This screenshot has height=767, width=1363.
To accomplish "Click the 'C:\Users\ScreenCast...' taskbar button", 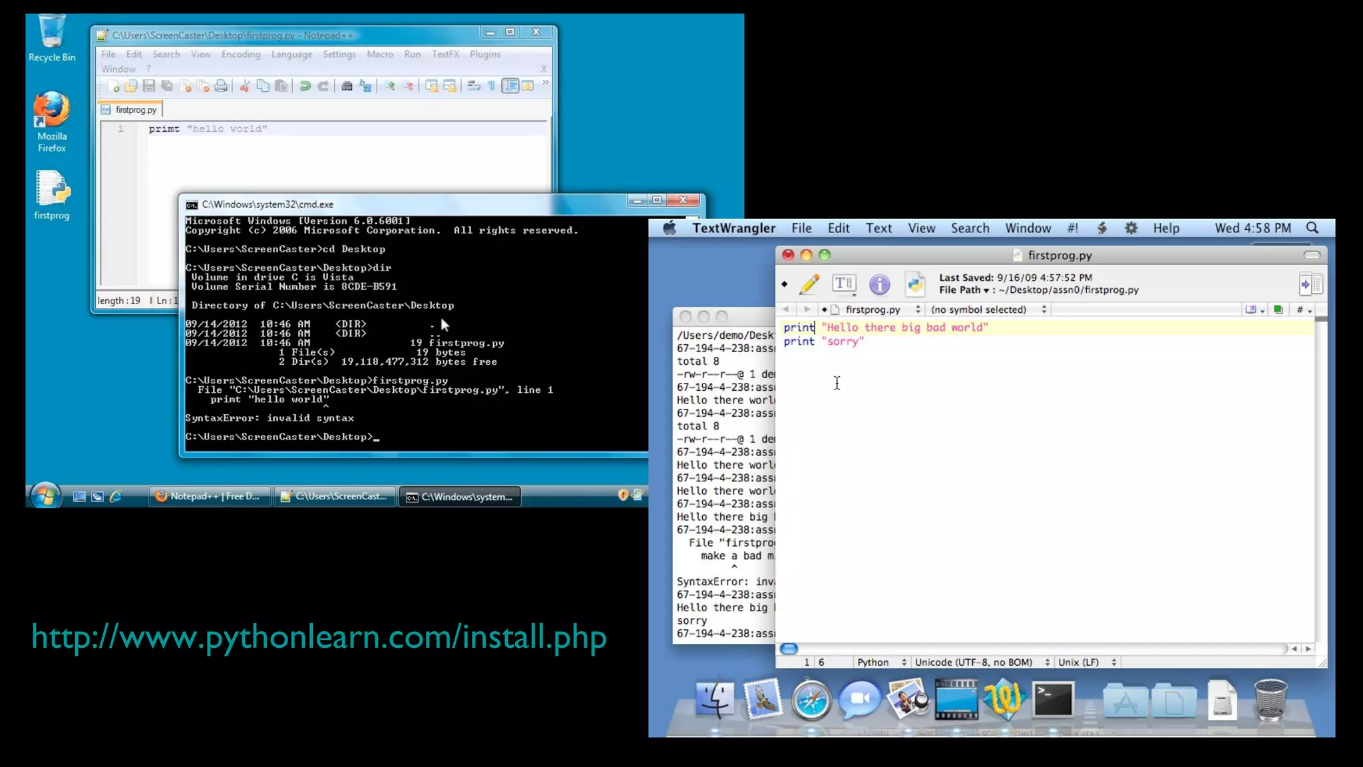I will (335, 497).
